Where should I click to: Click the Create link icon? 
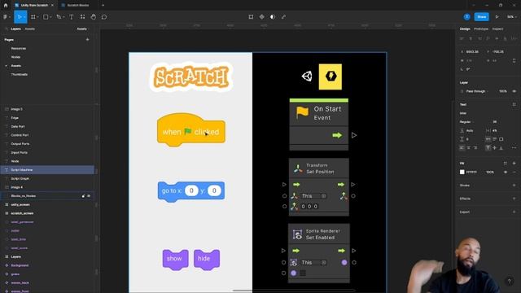pos(283,17)
